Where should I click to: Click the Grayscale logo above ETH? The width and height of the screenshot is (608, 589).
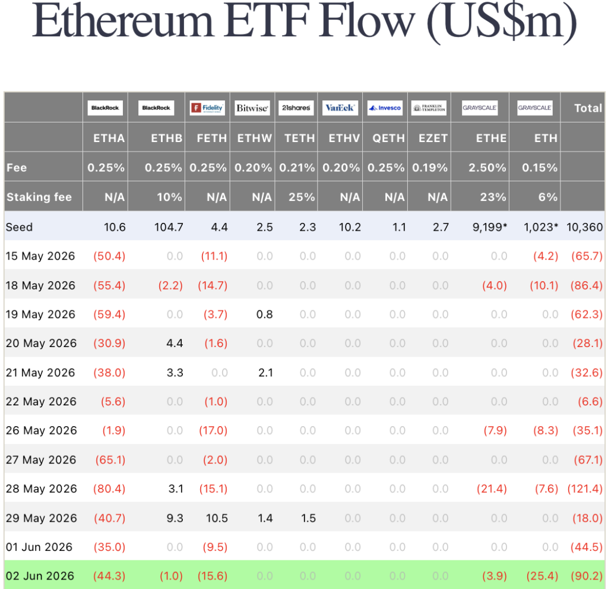coord(535,108)
